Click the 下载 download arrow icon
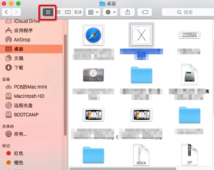Image resolution: width=214 pixels, height=170 pixels. 9,67
